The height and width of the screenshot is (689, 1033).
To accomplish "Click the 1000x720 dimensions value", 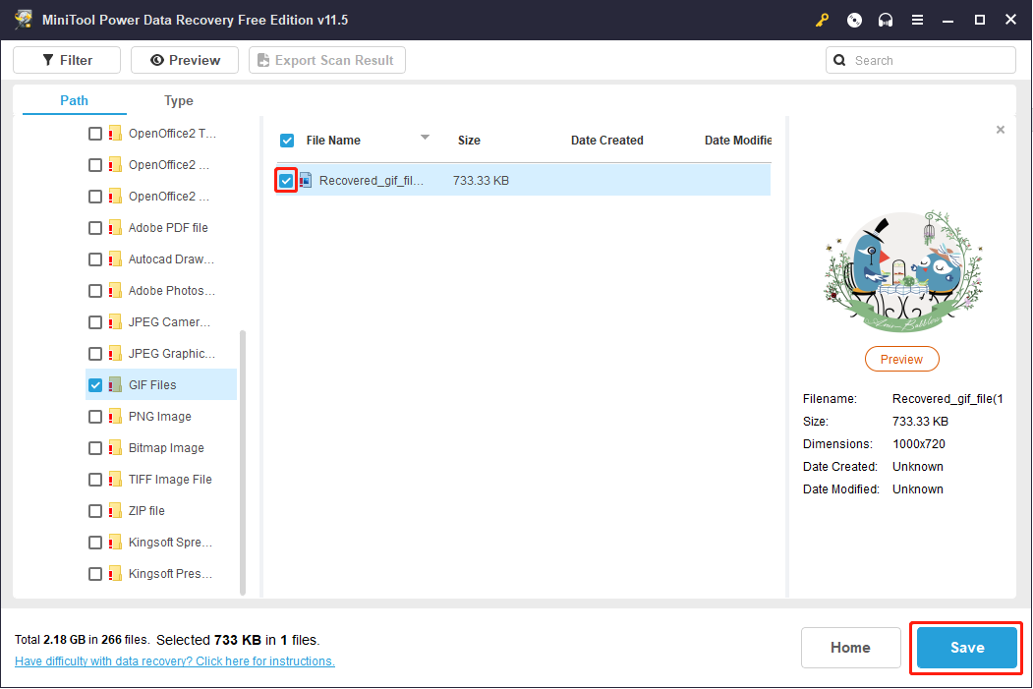I will 919,444.
